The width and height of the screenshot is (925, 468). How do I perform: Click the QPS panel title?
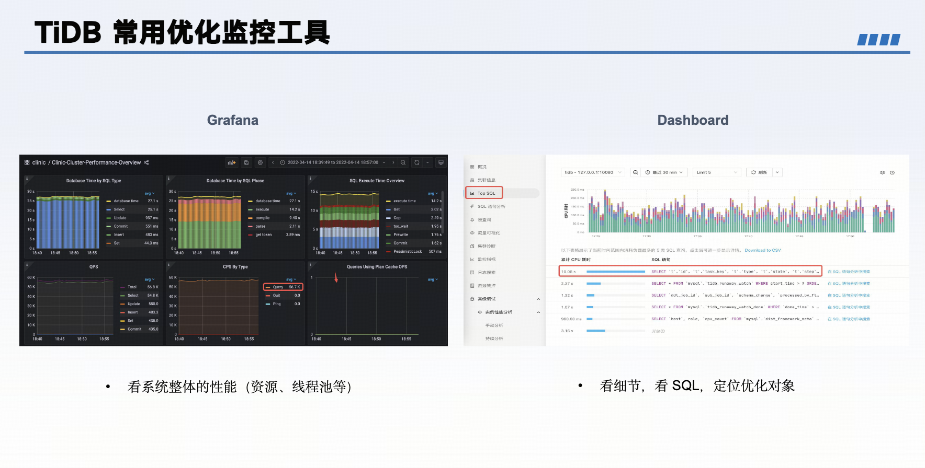94,266
